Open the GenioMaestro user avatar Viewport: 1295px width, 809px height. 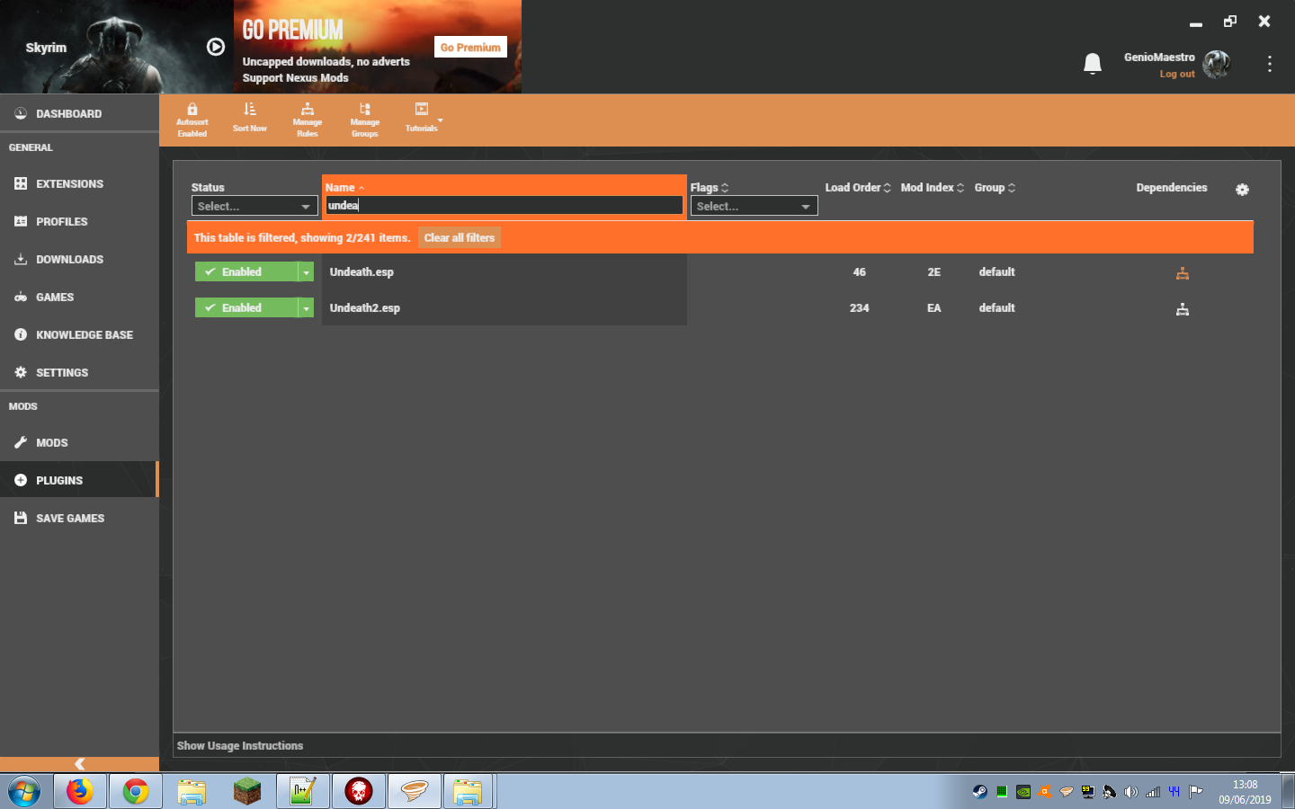(1217, 64)
